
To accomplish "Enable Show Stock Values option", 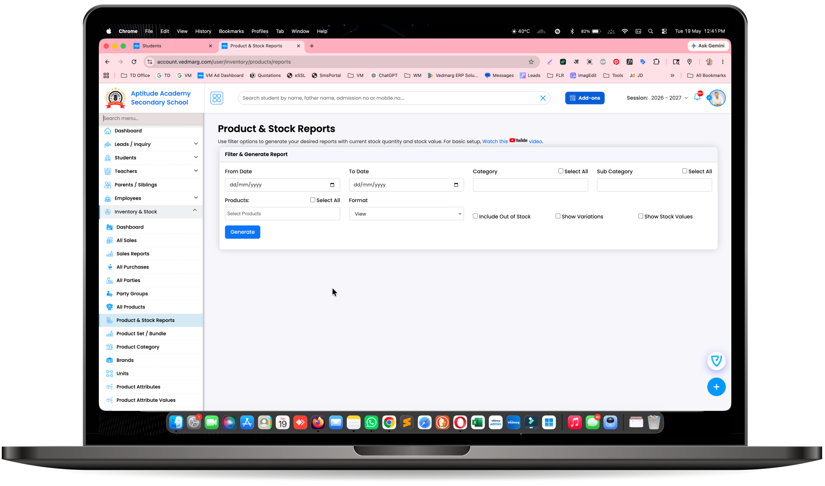I will pos(641,216).
